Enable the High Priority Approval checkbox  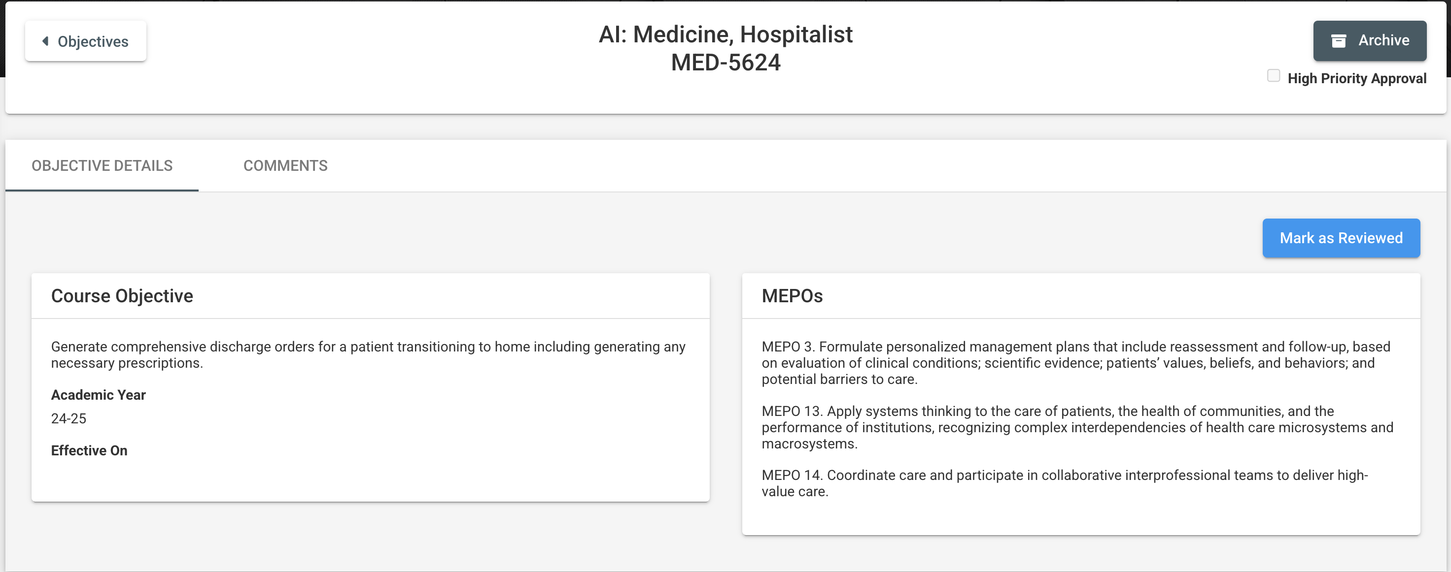[1273, 75]
